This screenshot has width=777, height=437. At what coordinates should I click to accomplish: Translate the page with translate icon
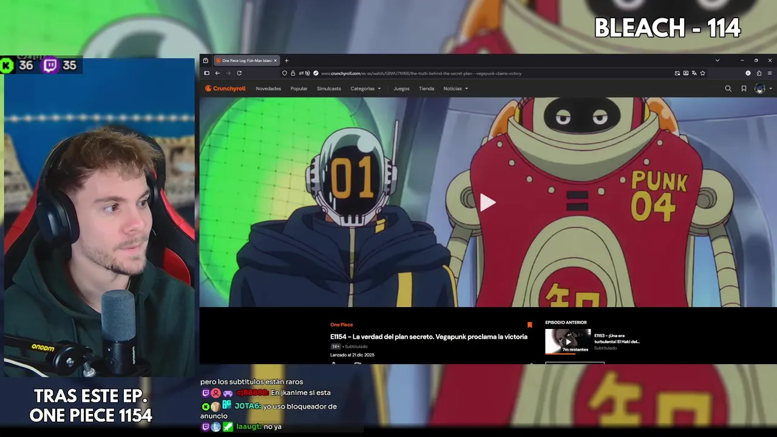pos(694,73)
